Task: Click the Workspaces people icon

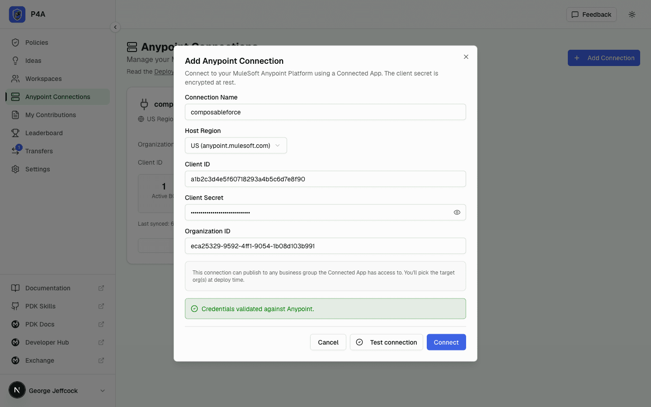Action: pos(15,79)
